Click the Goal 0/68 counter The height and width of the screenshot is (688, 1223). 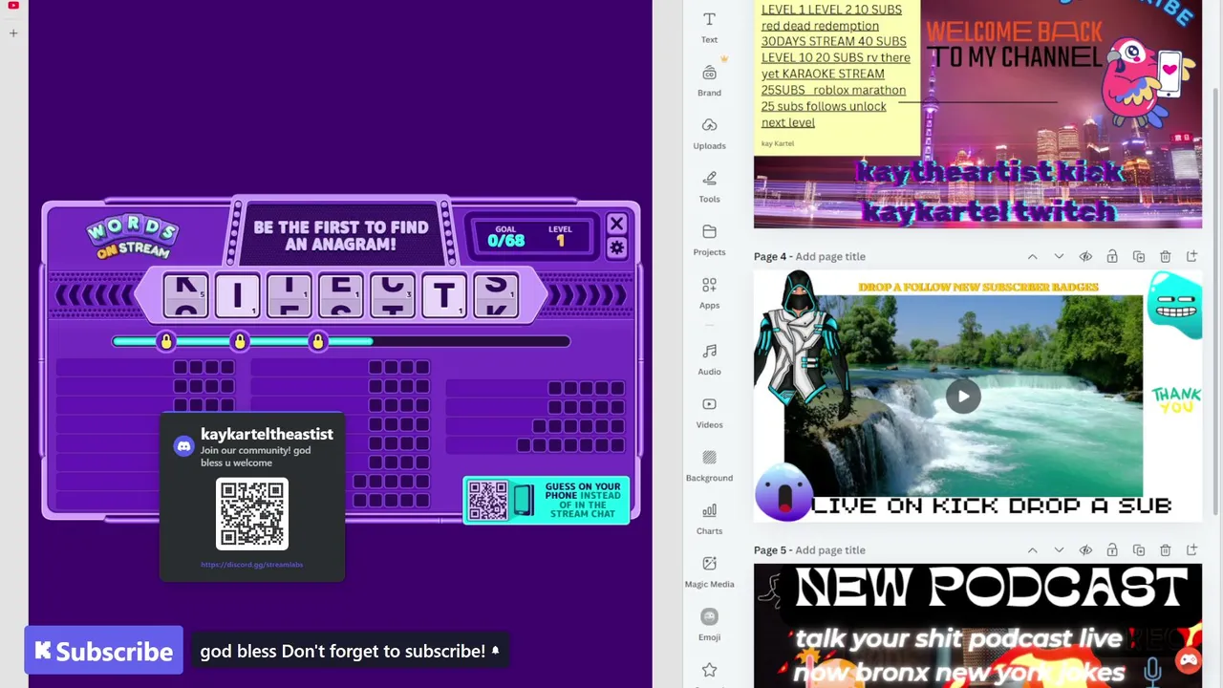(505, 236)
